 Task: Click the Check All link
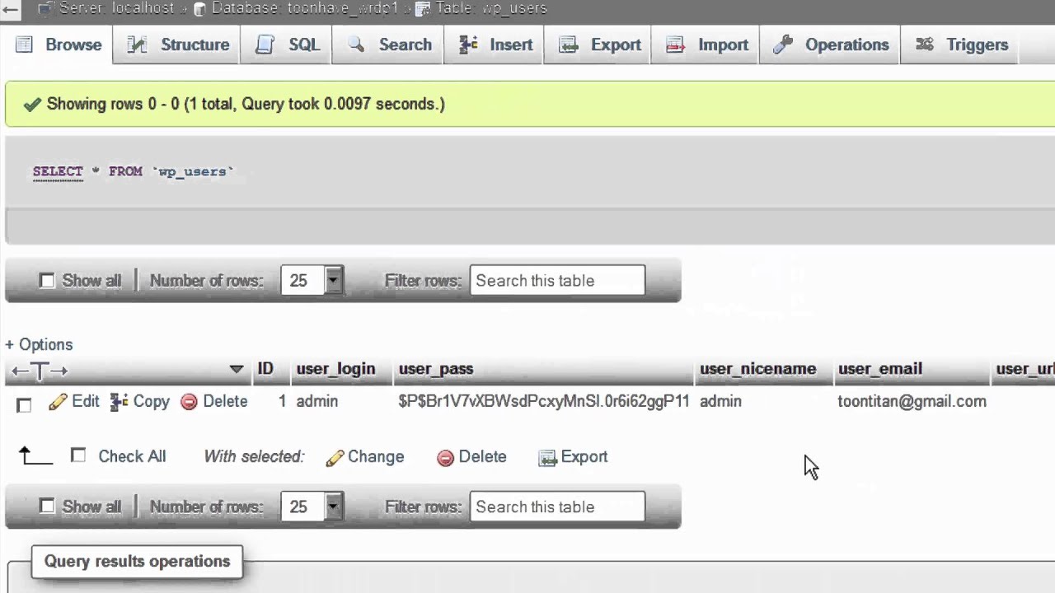[x=132, y=456]
